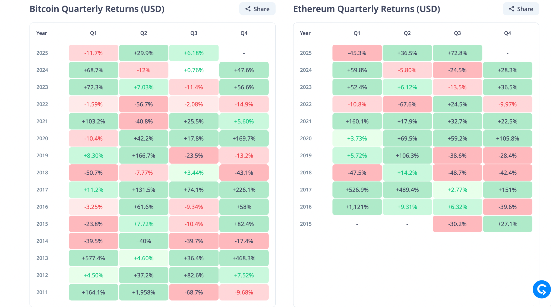Click Bitcoin 2022 Q2 value -56.7%

144,104
